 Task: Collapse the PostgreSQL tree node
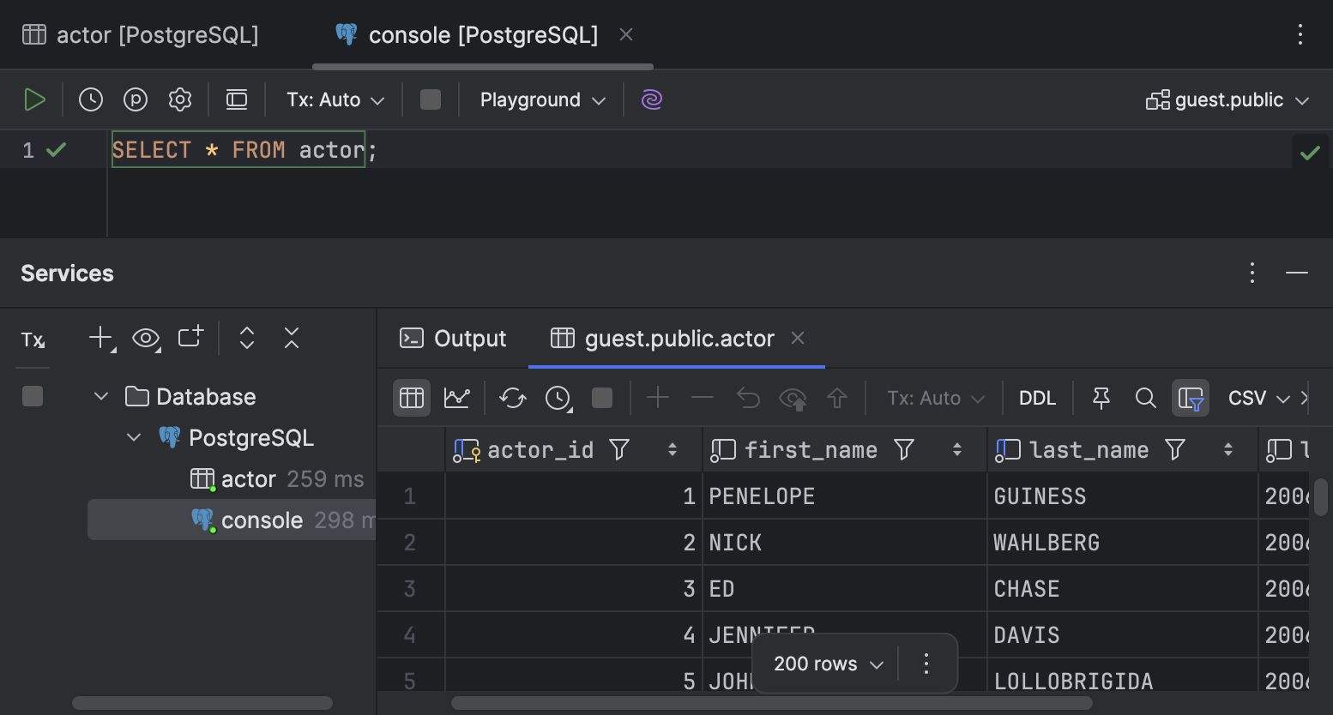point(134,437)
